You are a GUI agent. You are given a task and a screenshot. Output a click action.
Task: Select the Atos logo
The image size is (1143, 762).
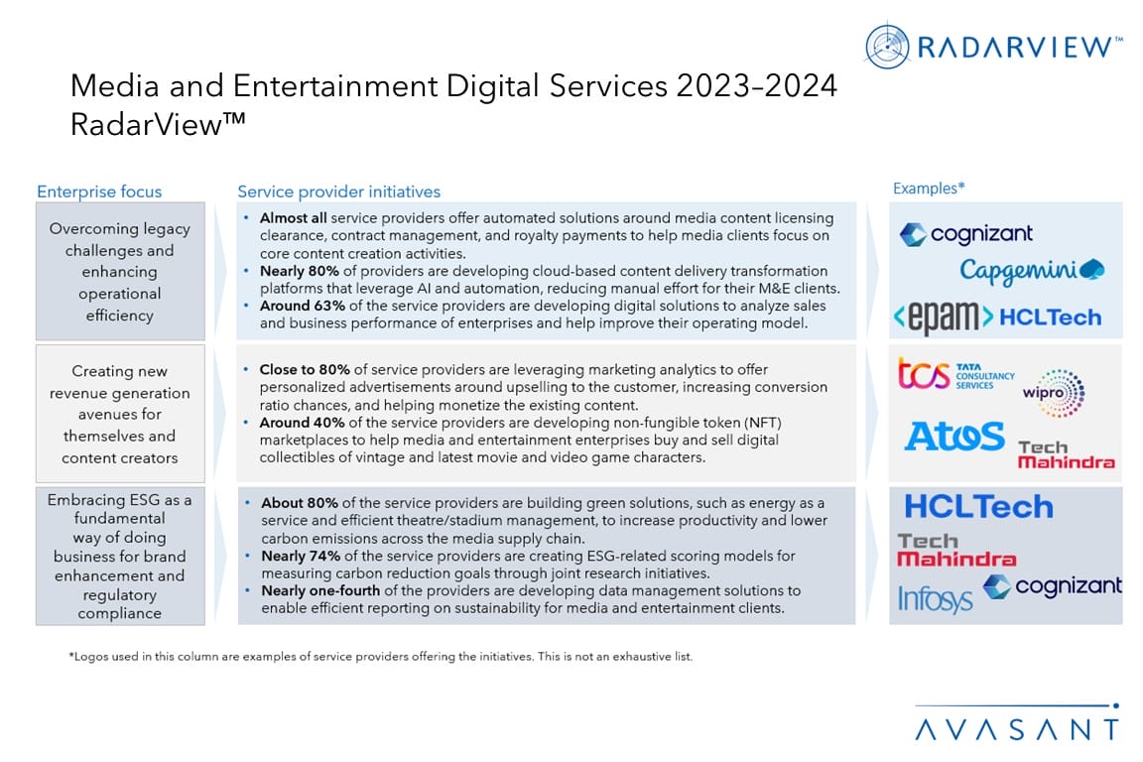[954, 437]
